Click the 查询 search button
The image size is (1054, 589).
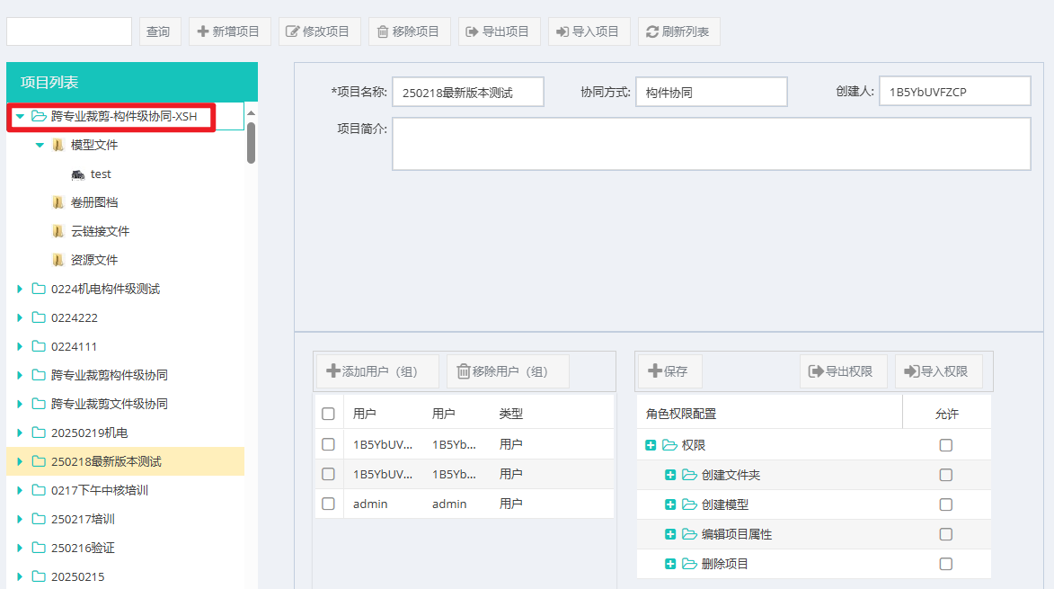pos(158,31)
